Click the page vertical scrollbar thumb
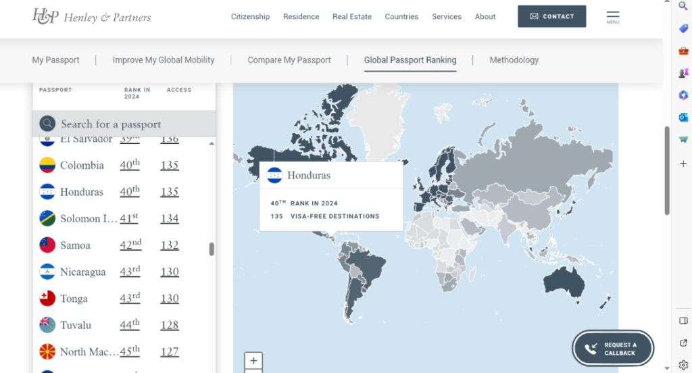The width and height of the screenshot is (692, 373). [667, 170]
